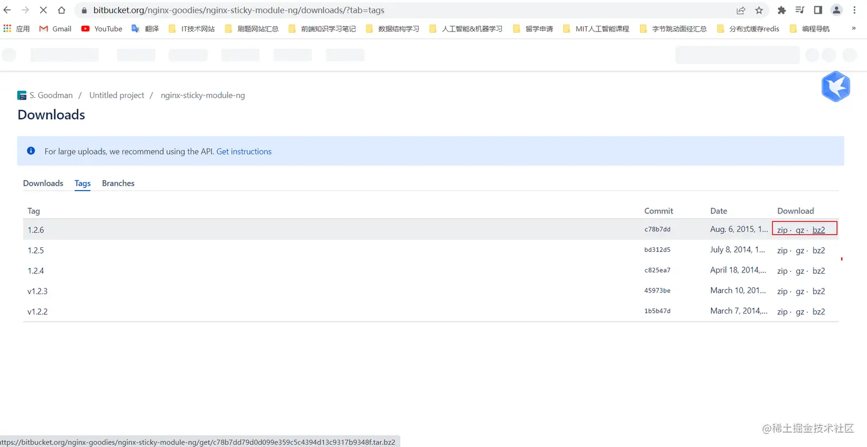The image size is (867, 447).
Task: Open the 人工智能&机器学习 bookmark folder
Action: (x=466, y=29)
